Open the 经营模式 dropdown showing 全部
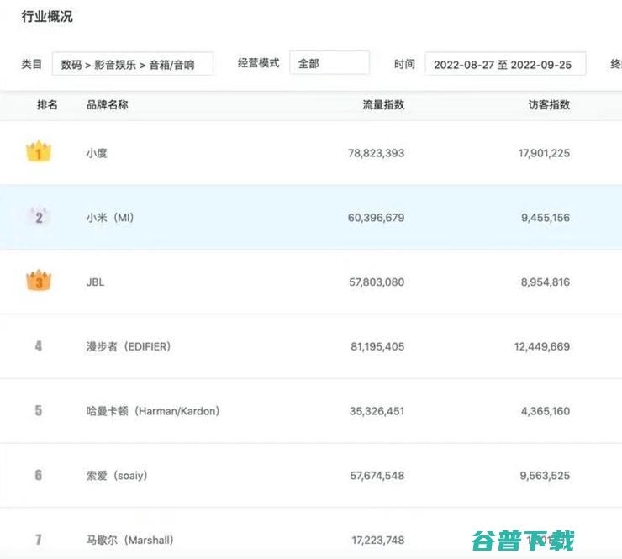This screenshot has height=559, width=622. (329, 63)
